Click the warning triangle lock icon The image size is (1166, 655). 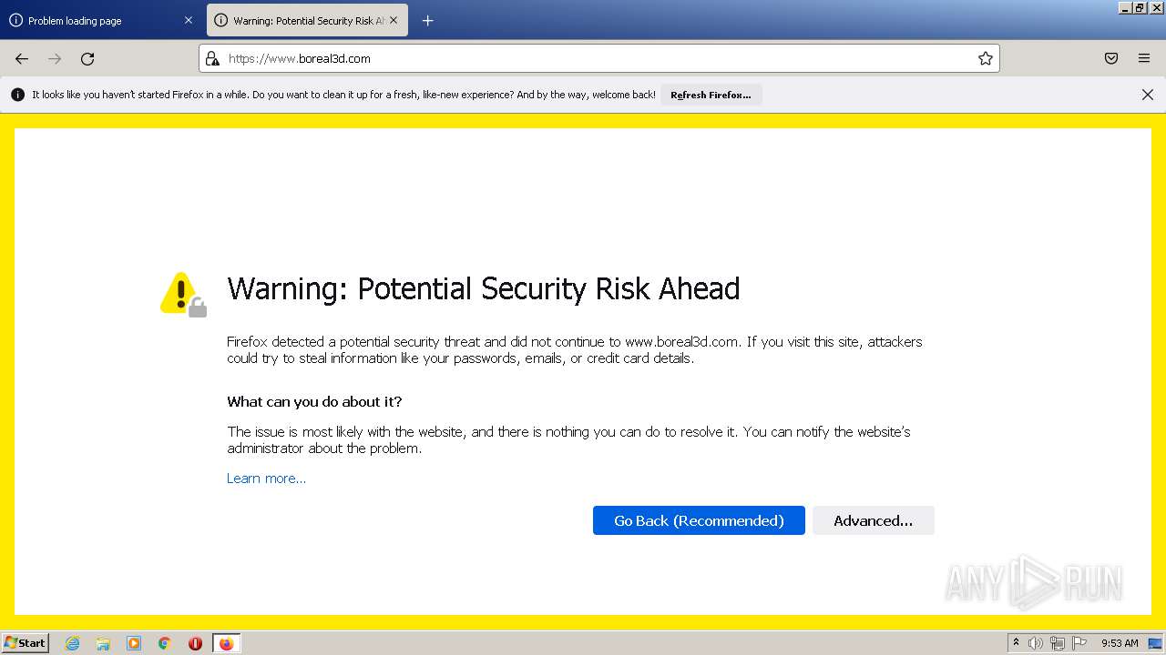pos(183,295)
